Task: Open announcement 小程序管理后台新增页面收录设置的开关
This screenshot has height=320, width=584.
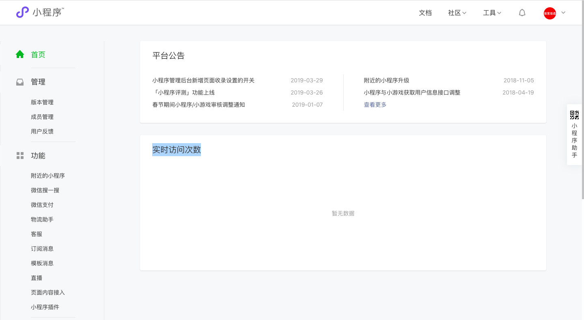Action: coord(203,80)
